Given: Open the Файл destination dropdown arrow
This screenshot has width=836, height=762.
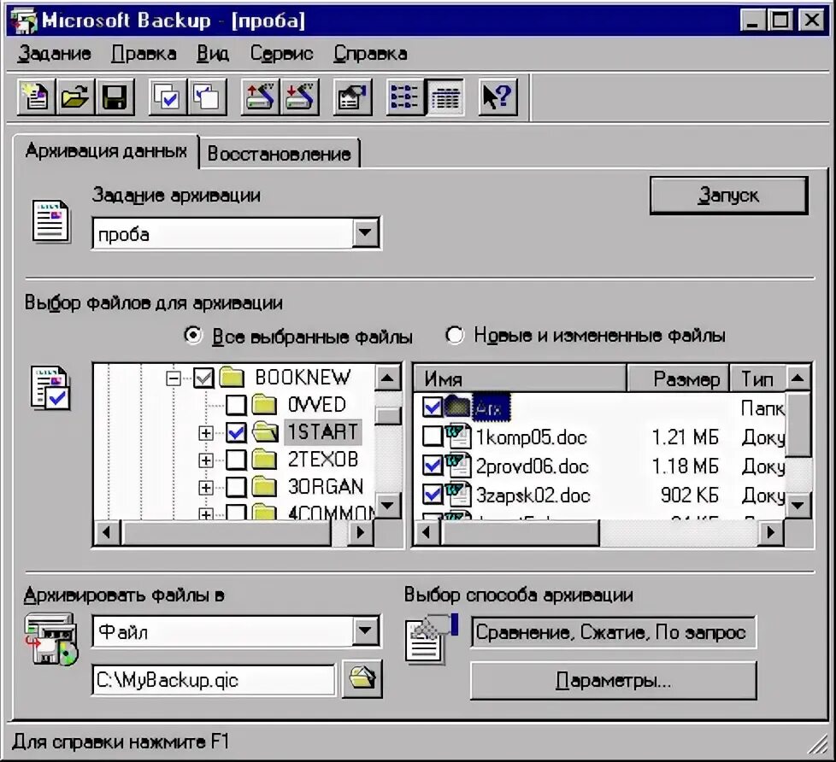Looking at the screenshot, I should pyautogui.click(x=365, y=631).
